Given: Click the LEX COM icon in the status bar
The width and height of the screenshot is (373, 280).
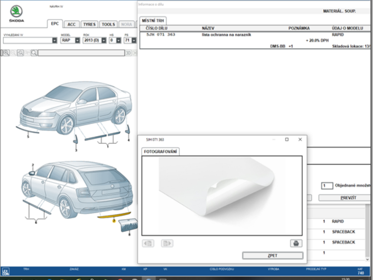Looking at the screenshot, I should tap(5, 272).
